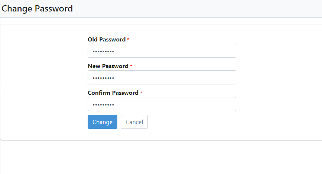Click the Cancel button

click(x=134, y=122)
